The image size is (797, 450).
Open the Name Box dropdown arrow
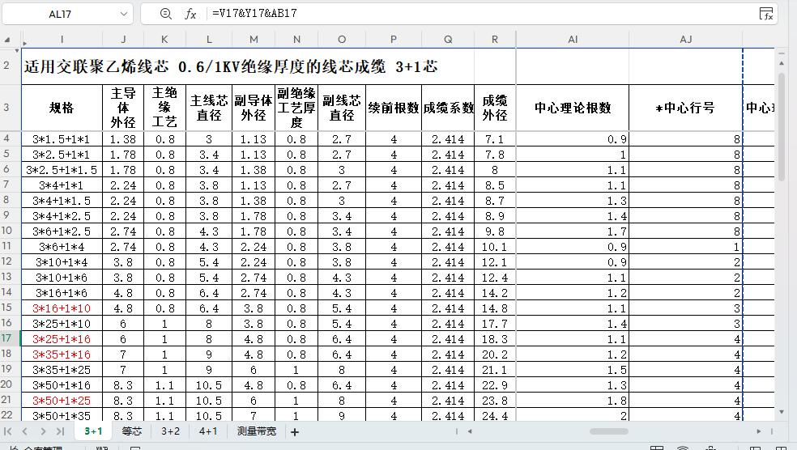pos(124,14)
